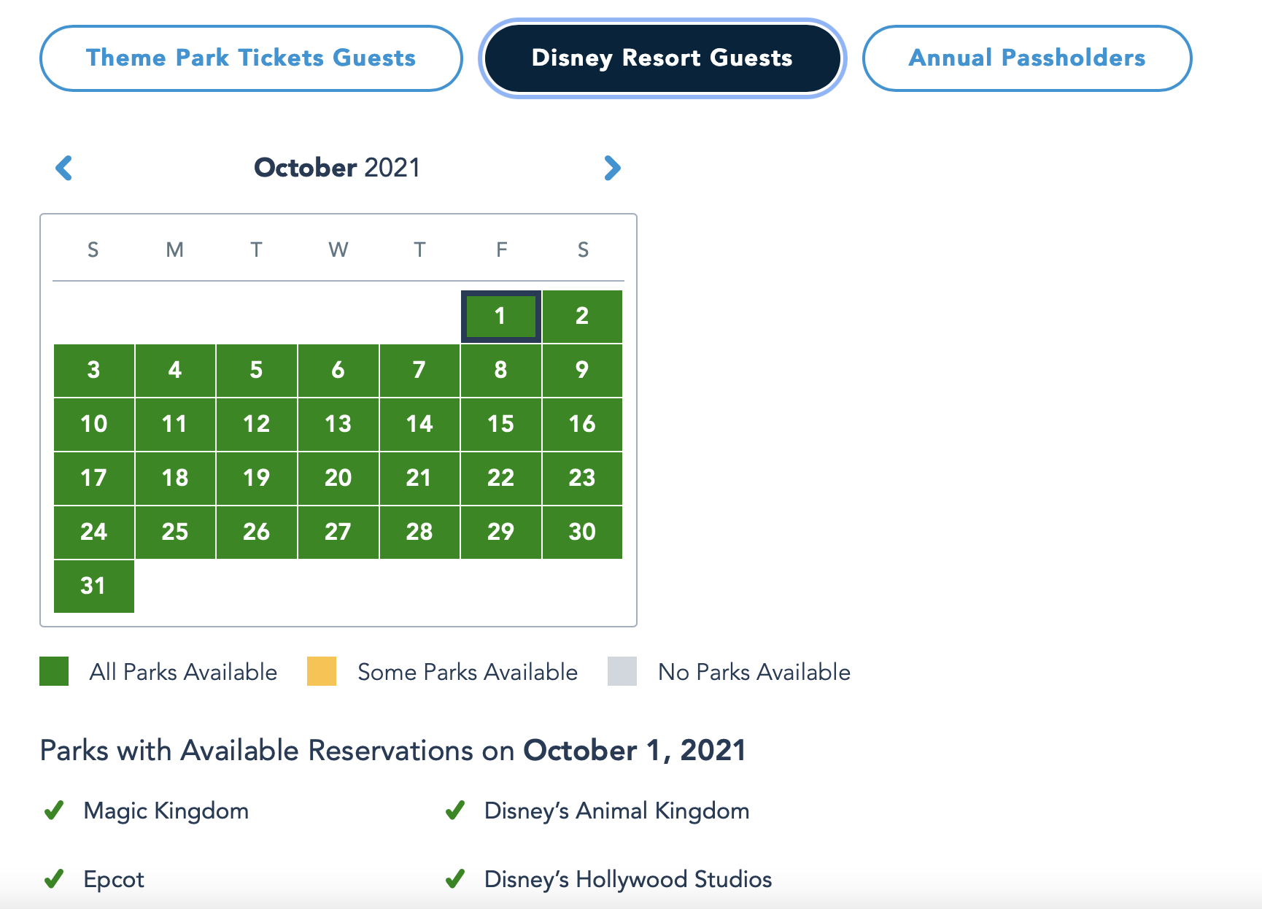Image resolution: width=1262 pixels, height=909 pixels.
Task: Advance to next month arrow
Action: [612, 168]
